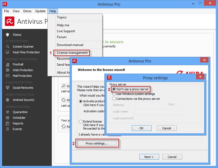Viewport: 218px width, 168px height.
Task: Click the System Scanner magnifier icon
Action: 8,47
